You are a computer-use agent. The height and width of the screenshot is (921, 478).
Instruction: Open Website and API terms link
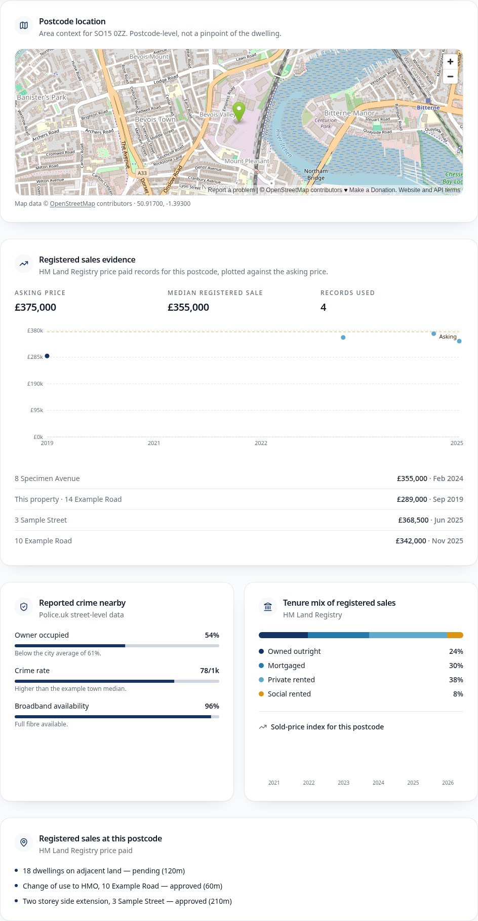click(429, 190)
